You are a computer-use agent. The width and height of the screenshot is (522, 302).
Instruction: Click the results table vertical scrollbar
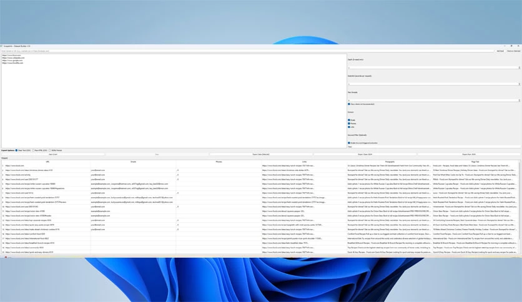(520, 200)
